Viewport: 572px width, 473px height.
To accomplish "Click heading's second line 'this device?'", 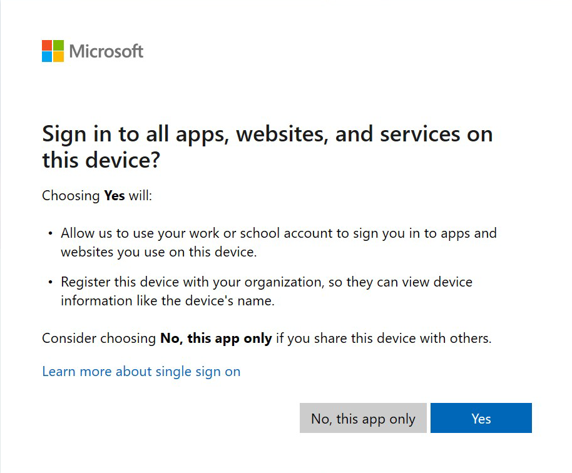I will pos(101,160).
